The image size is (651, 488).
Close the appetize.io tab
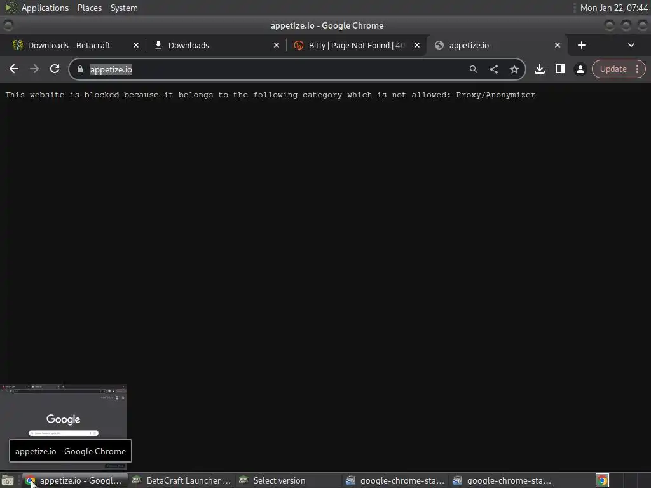(x=558, y=45)
